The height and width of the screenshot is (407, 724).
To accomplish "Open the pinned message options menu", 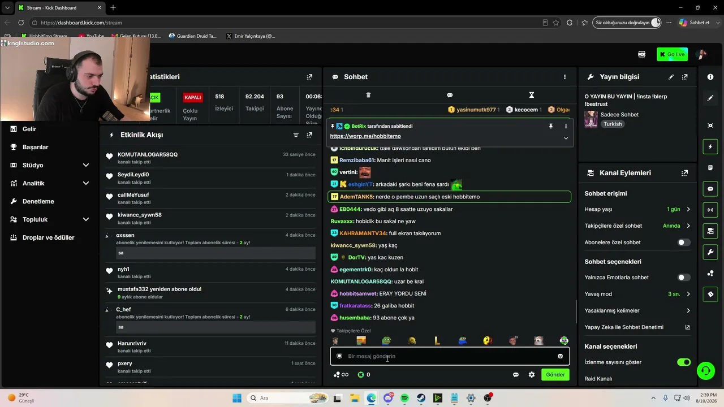I will coord(566,126).
